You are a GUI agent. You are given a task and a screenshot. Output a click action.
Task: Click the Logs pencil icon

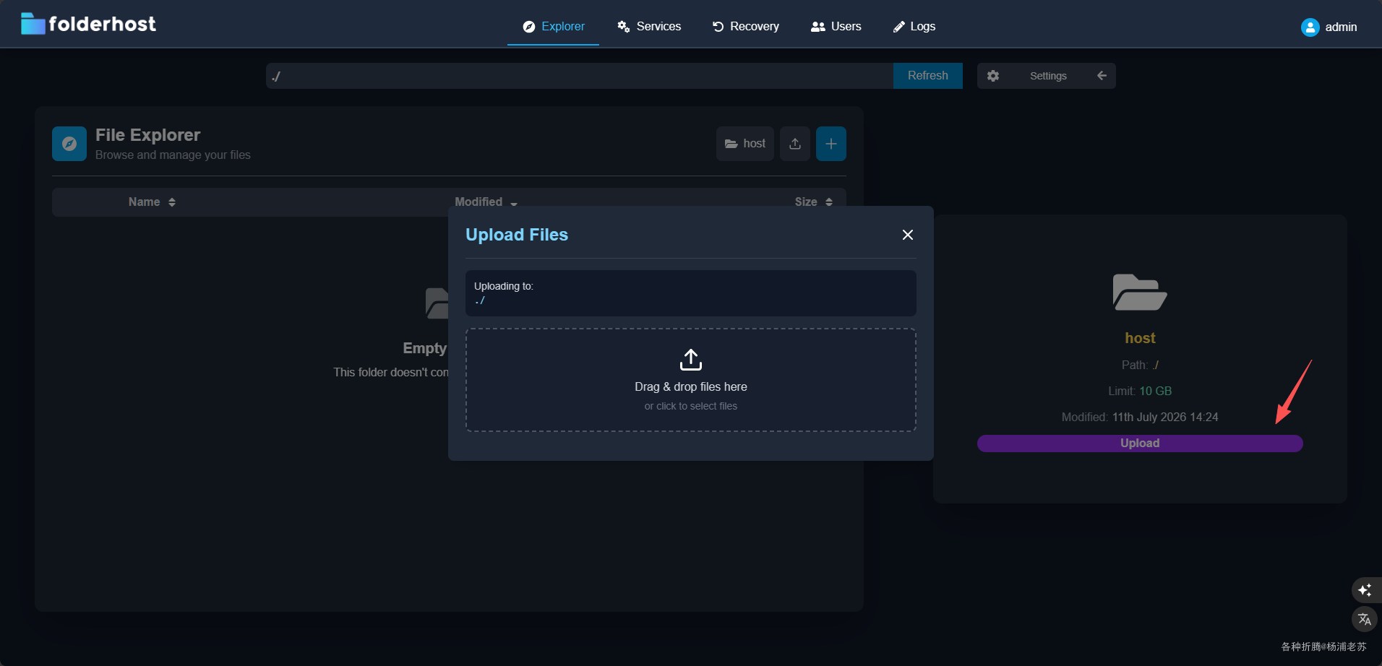click(899, 27)
